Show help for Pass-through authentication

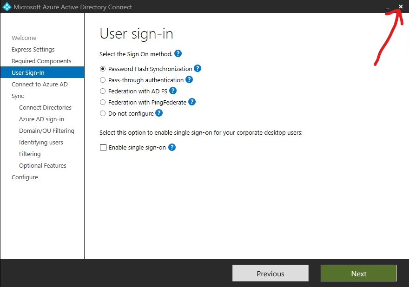[189, 79]
